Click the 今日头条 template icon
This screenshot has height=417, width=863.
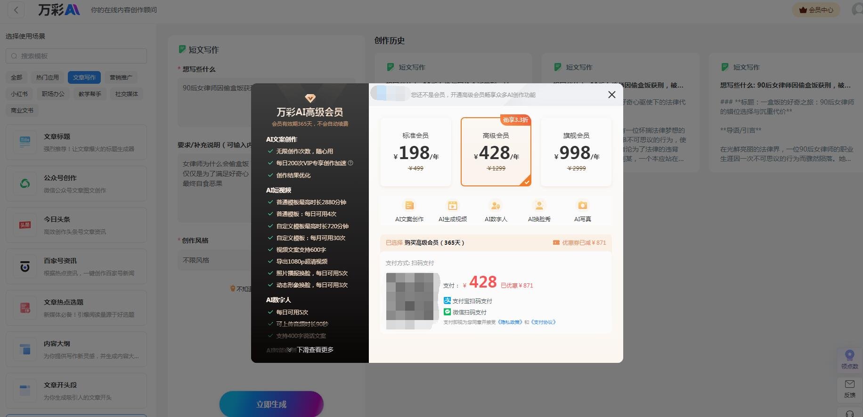click(25, 225)
